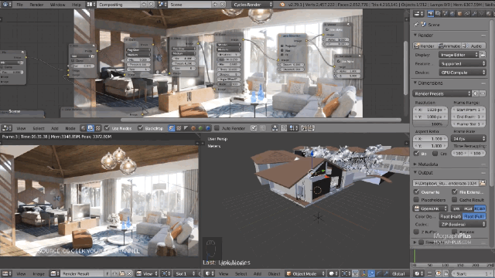The width and height of the screenshot is (495, 278).
Task: Toggle the Backdrop checkbox
Action: [x=140, y=128]
